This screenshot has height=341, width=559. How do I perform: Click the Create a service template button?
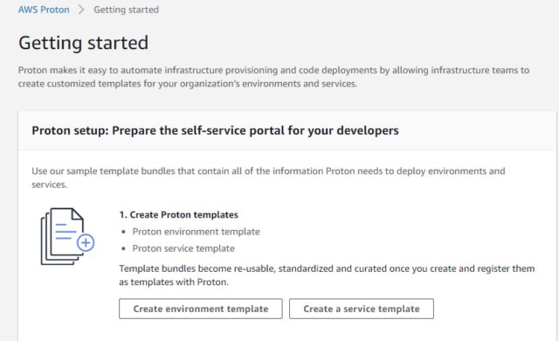click(362, 309)
